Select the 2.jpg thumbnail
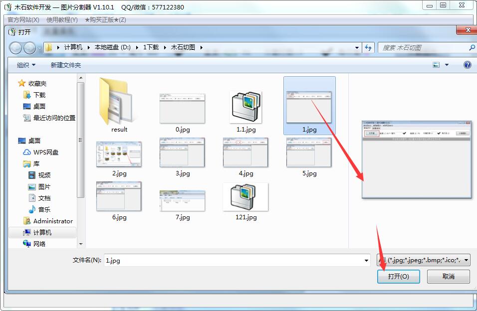Image resolution: width=477 pixels, height=311 pixels. click(x=119, y=154)
